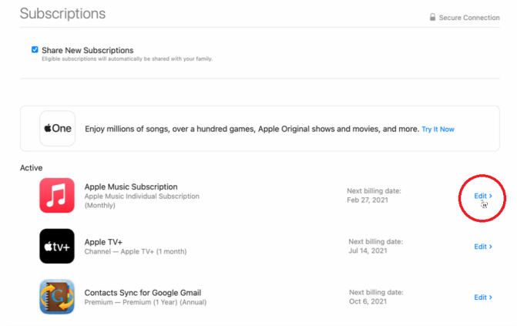Open the Apple Music app icon
Screen dimensions: 517x326
(58, 196)
